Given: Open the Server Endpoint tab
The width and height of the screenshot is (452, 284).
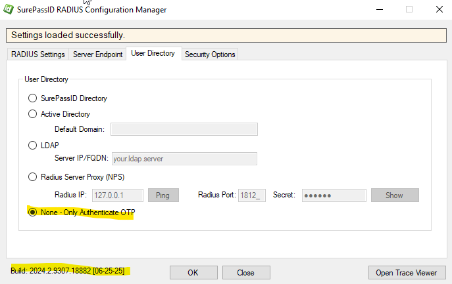Looking at the screenshot, I should (x=98, y=54).
